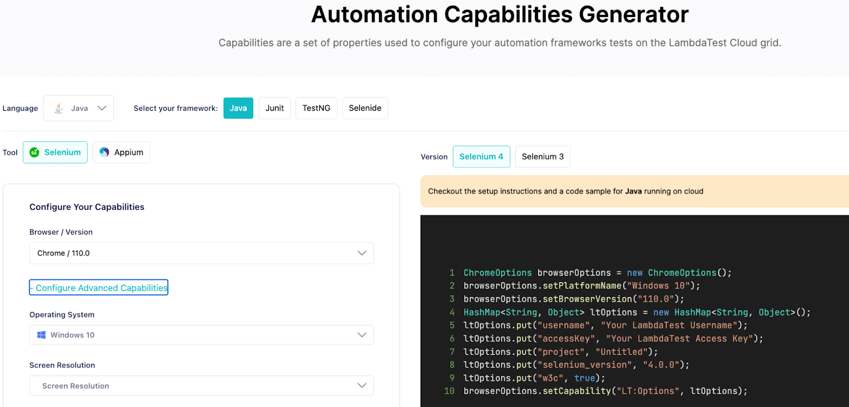Click the Select your framework label
Screen dimensions: 849x407
(176, 108)
